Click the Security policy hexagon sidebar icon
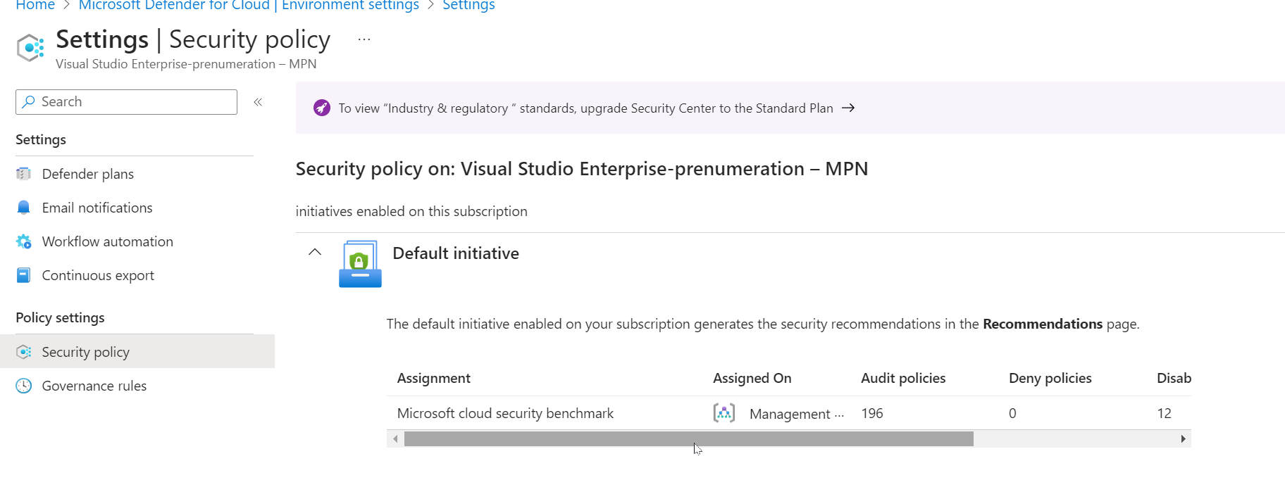The image size is (1285, 480). [x=23, y=352]
